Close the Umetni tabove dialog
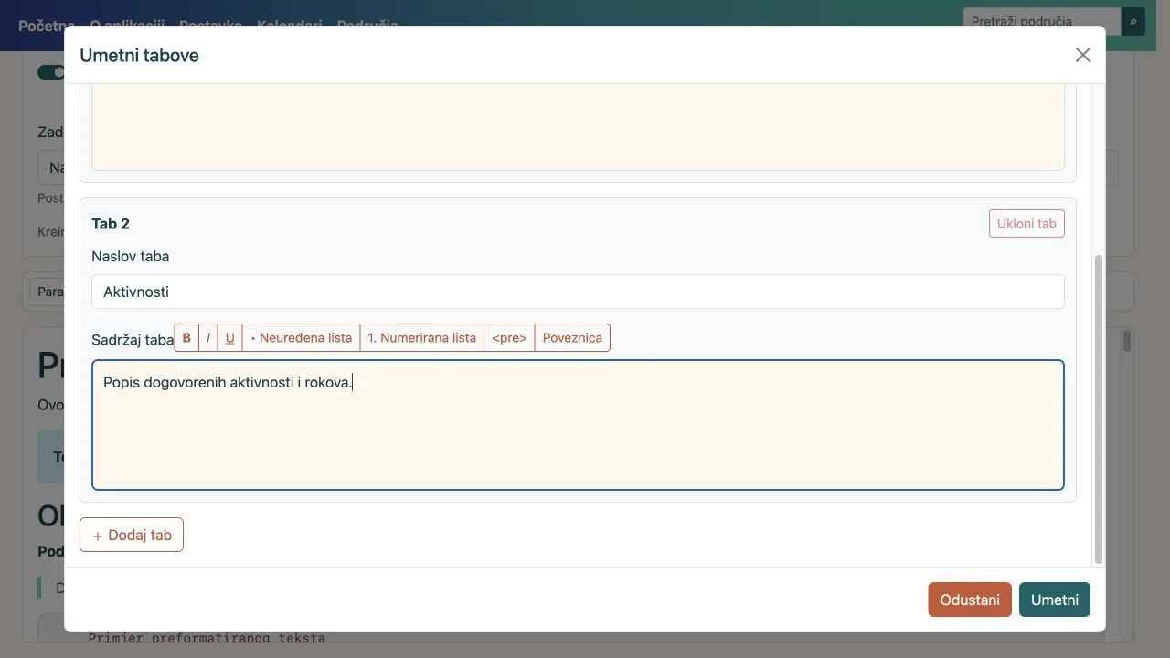The image size is (1170, 658). tap(1083, 55)
